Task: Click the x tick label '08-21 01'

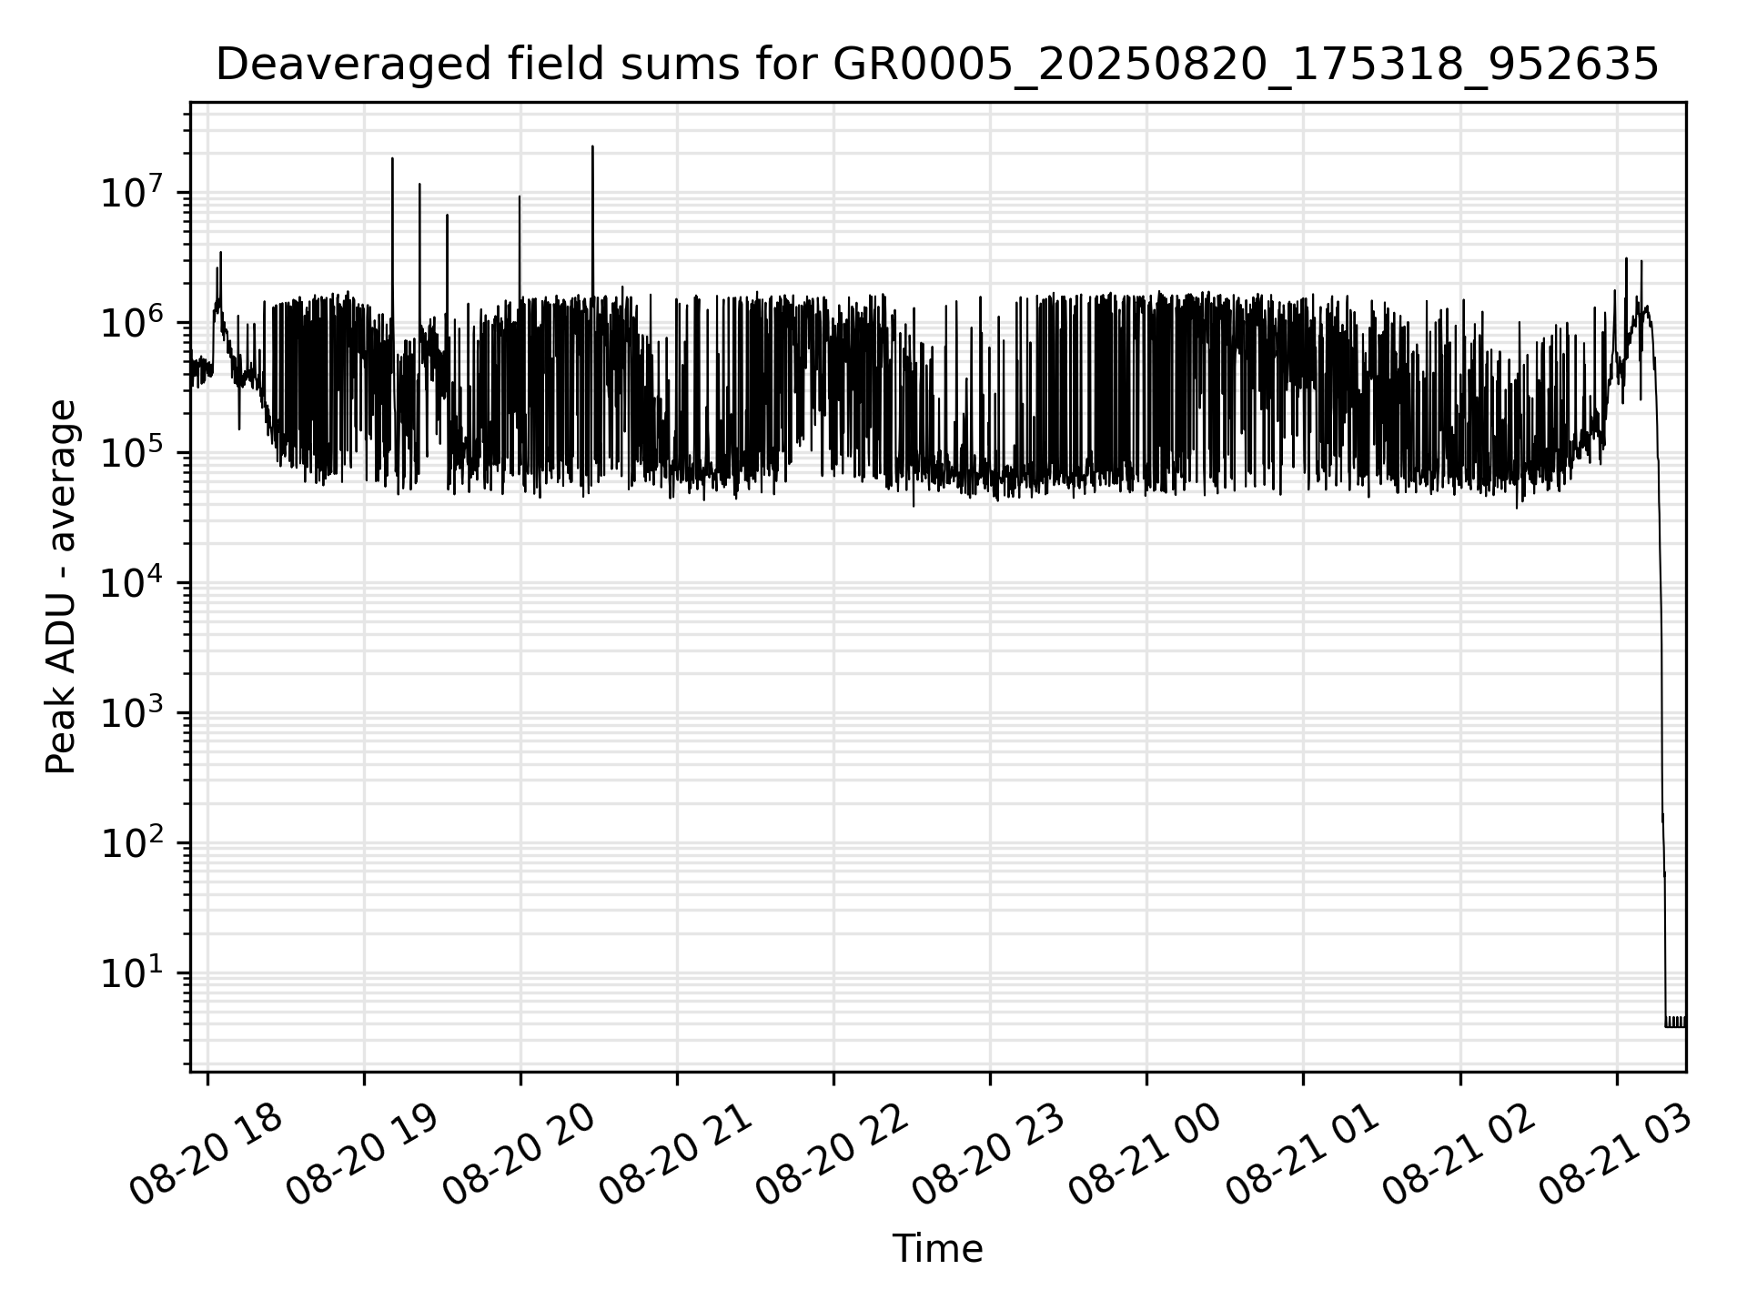Action: [x=1302, y=1155]
